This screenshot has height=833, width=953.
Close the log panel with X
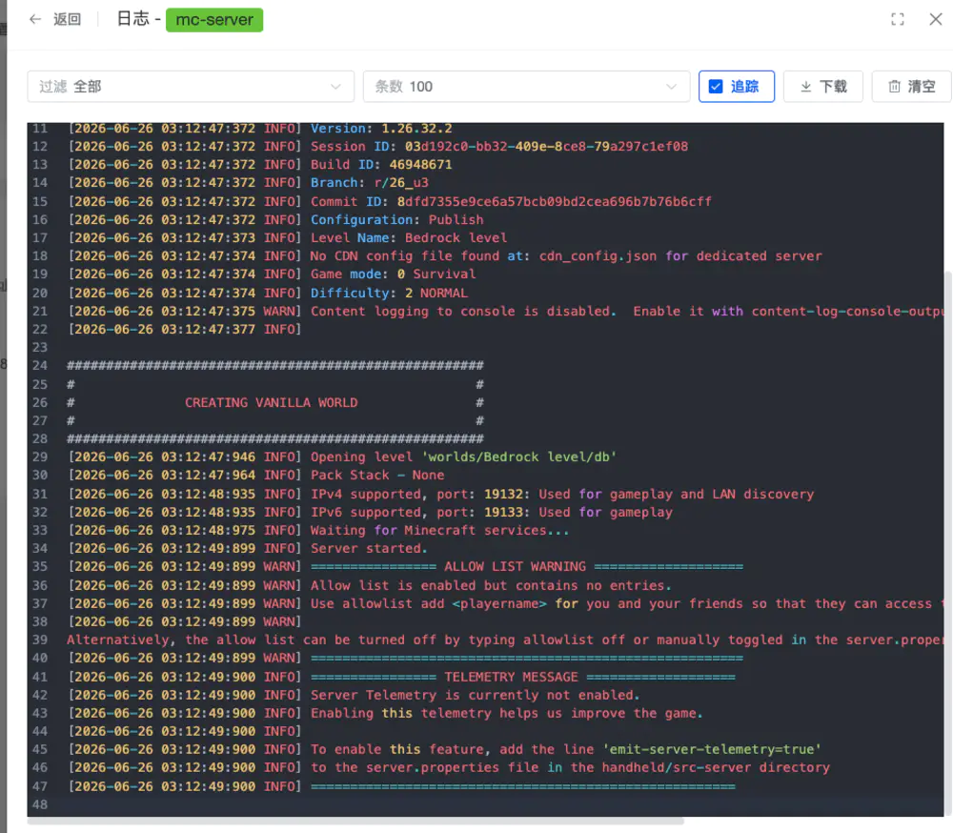pos(936,19)
